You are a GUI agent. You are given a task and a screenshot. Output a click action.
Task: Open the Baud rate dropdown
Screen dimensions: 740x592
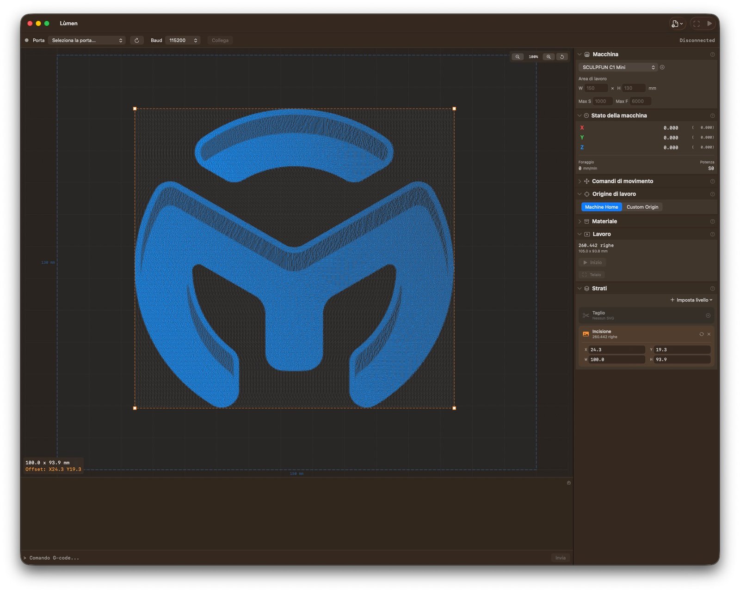[x=183, y=41]
